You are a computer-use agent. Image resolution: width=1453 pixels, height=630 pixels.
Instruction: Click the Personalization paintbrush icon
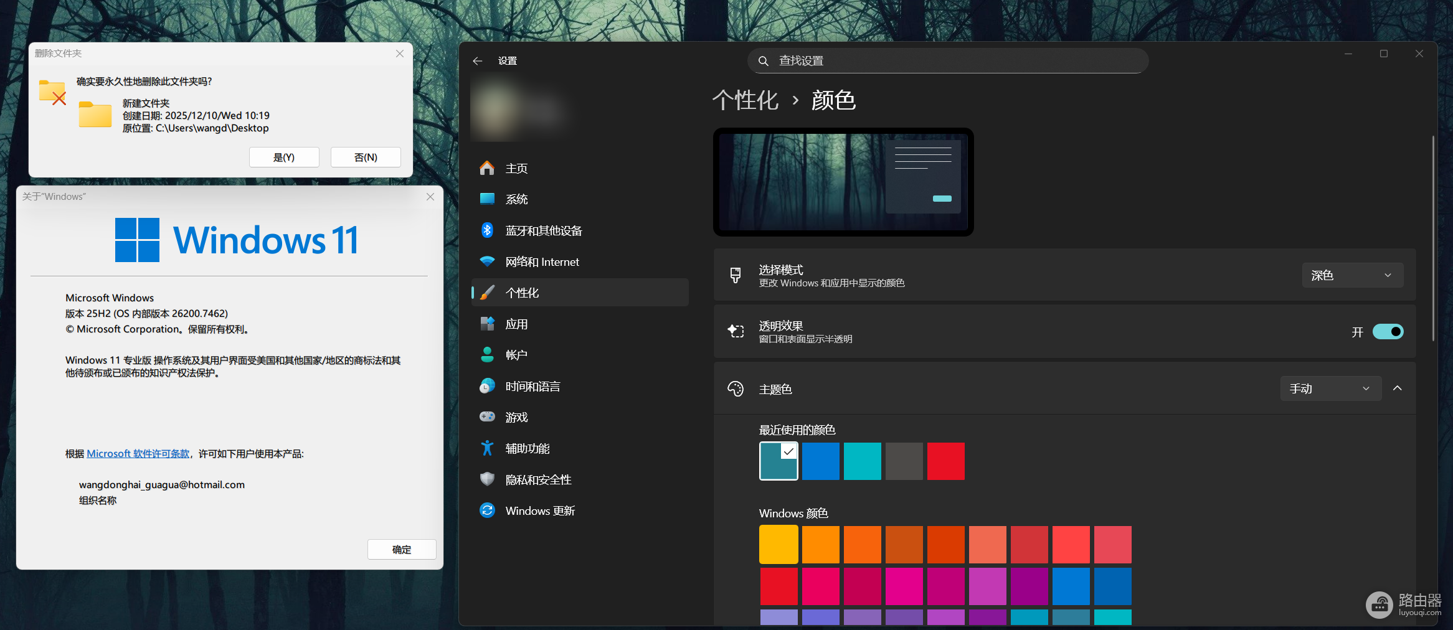(x=487, y=293)
